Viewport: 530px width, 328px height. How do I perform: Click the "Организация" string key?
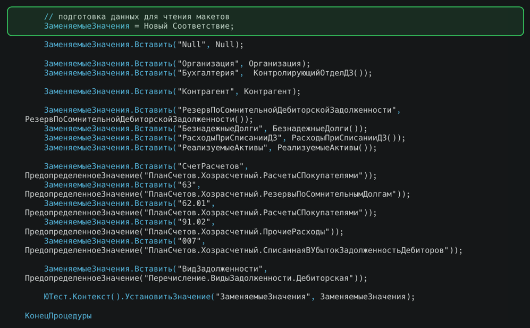click(x=208, y=64)
